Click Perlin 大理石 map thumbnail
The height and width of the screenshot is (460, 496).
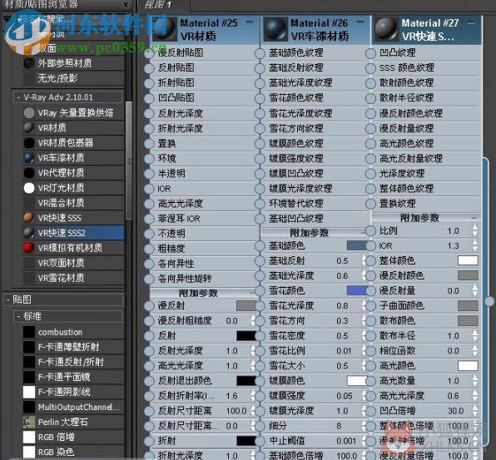point(29,422)
